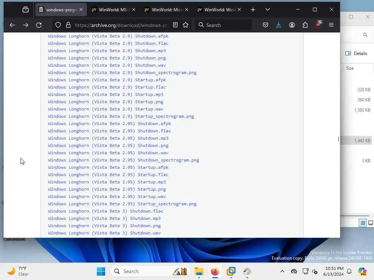Screen dimensions: 374x280
Task: Go forward one page in Firefox
Action: pyautogui.click(x=26, y=25)
